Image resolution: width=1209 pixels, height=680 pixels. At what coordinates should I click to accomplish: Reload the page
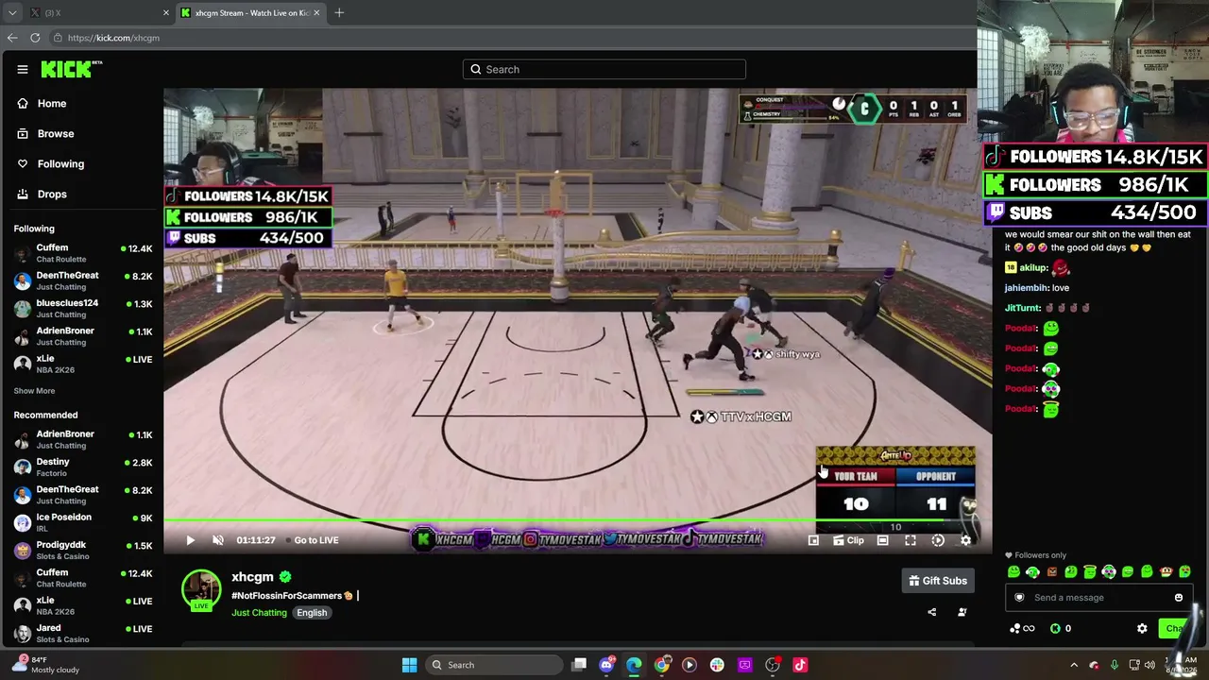35,38
